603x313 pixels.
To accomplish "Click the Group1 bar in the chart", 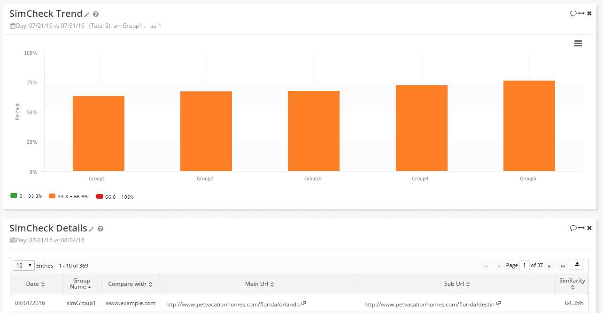I will click(x=99, y=134).
